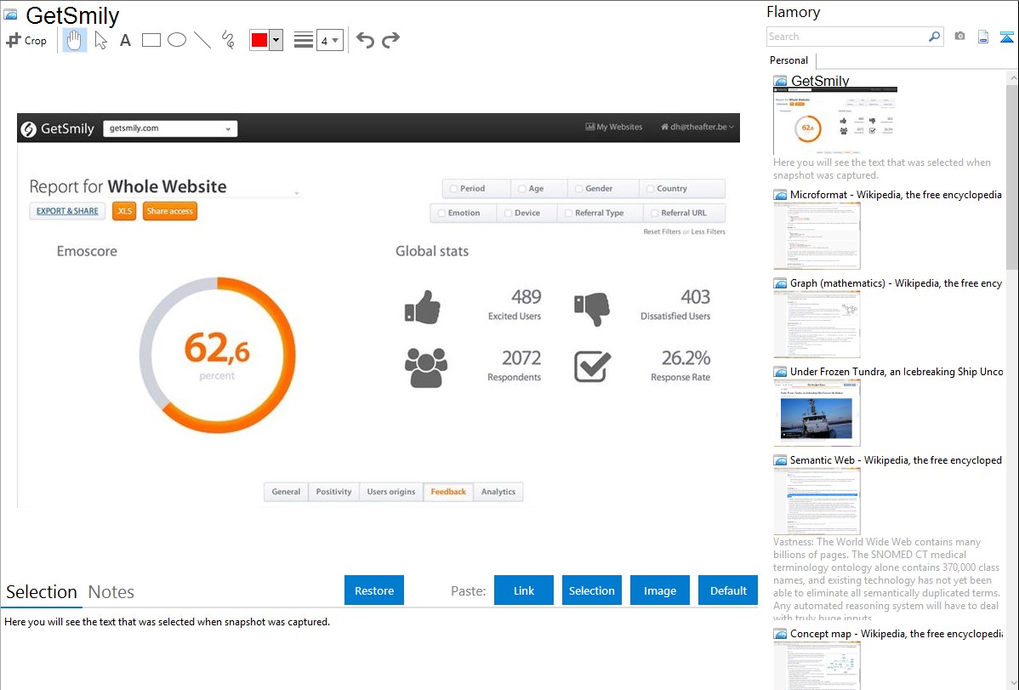The image size is (1019, 690).
Task: Enable the Country filter checkbox
Action: (x=650, y=189)
